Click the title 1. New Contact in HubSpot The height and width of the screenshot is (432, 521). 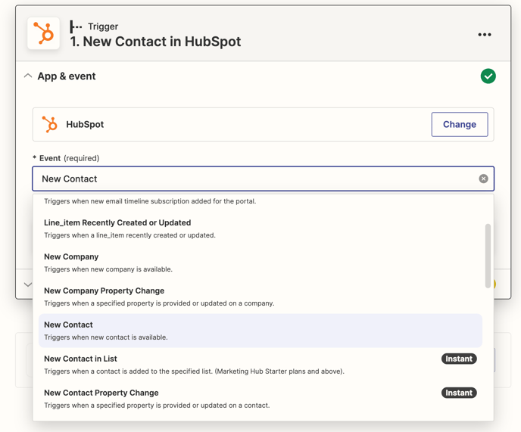pos(155,42)
